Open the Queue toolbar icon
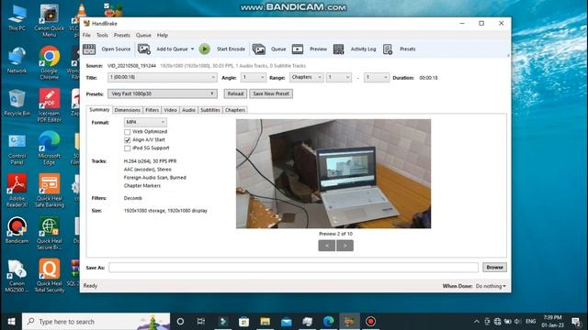Screen dimensions: 588x330 tap(259, 49)
